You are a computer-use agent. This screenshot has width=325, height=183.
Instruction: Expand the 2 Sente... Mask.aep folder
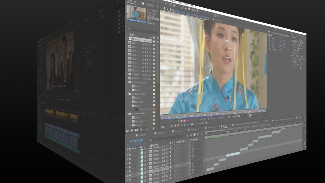click(126, 74)
